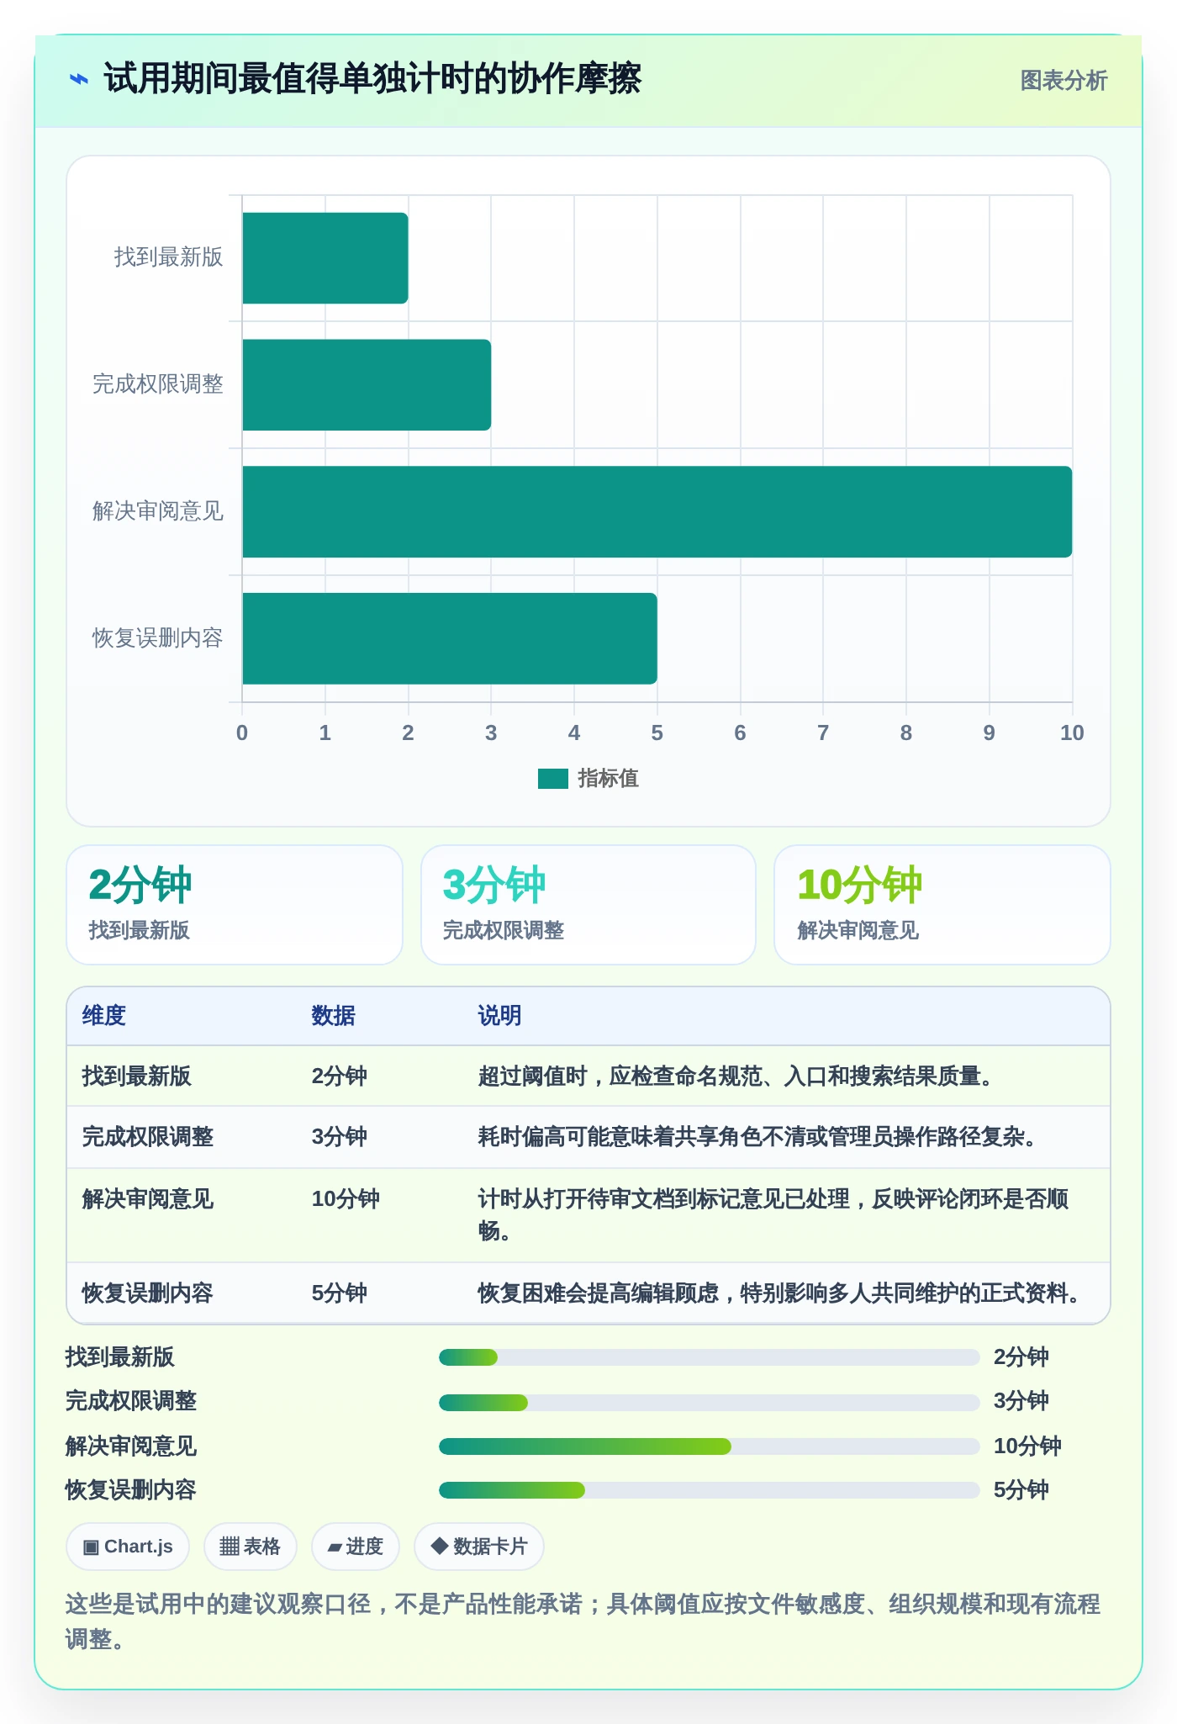1177x1724 pixels.
Task: Click the 恢复误删内容 label in the progress list
Action: 131,1490
